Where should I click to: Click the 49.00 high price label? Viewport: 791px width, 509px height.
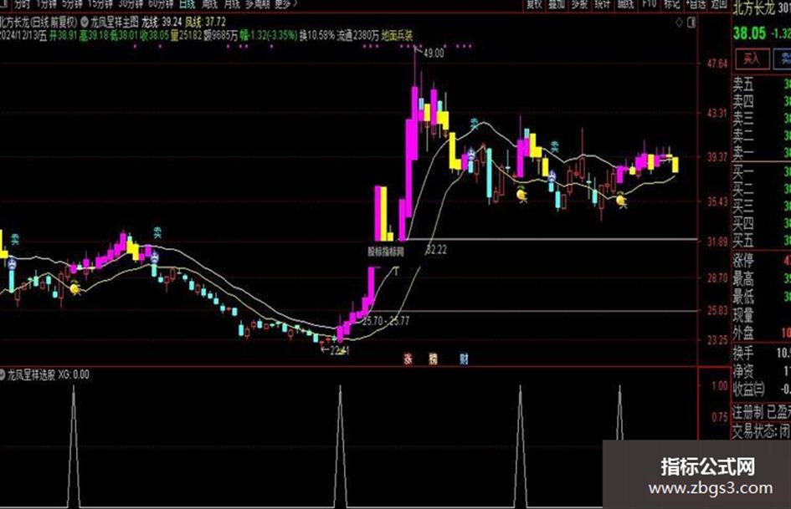point(434,53)
